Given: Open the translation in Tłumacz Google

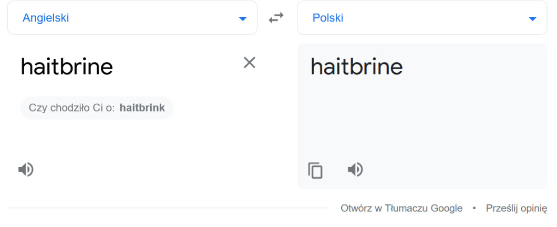Looking at the screenshot, I should click(x=401, y=208).
